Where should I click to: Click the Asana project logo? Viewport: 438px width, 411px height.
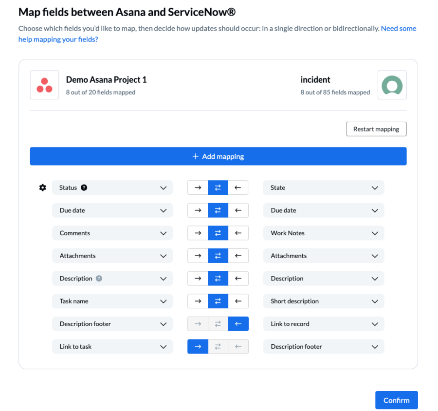point(44,85)
